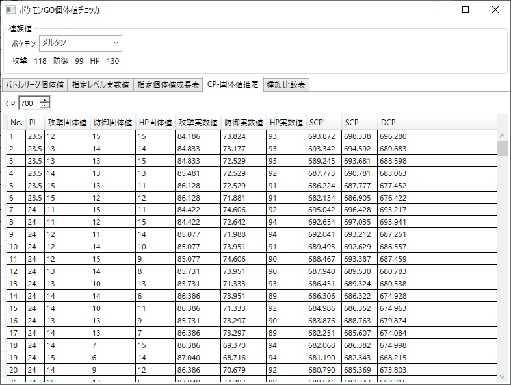
Task: Click the 防御実数値 column header
Action: tap(243, 122)
